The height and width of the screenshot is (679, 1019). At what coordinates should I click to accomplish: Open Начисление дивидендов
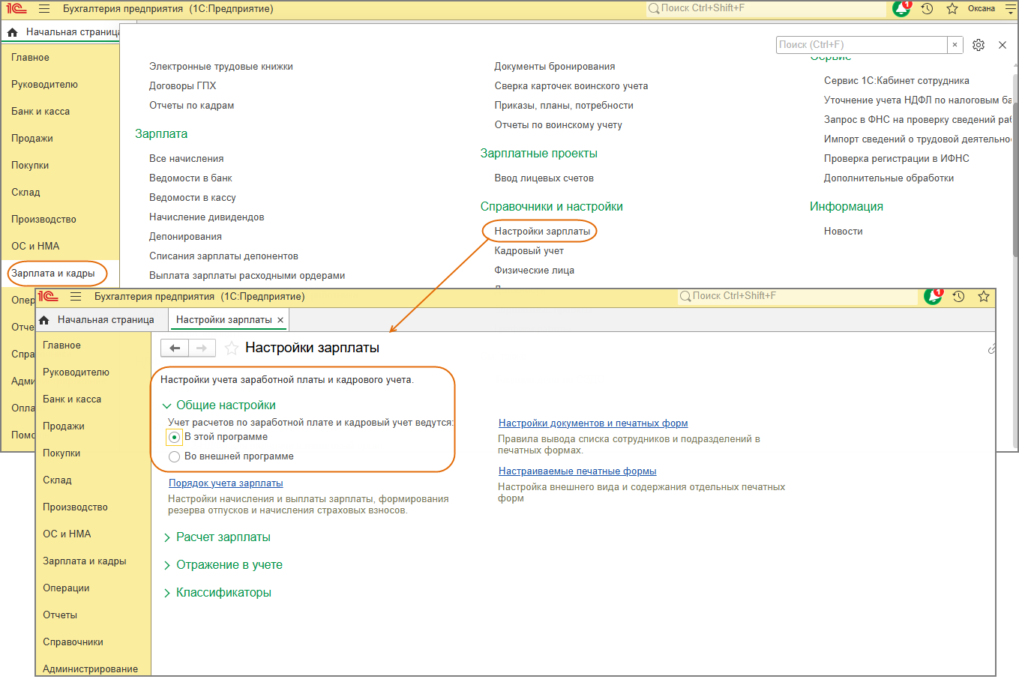click(206, 217)
